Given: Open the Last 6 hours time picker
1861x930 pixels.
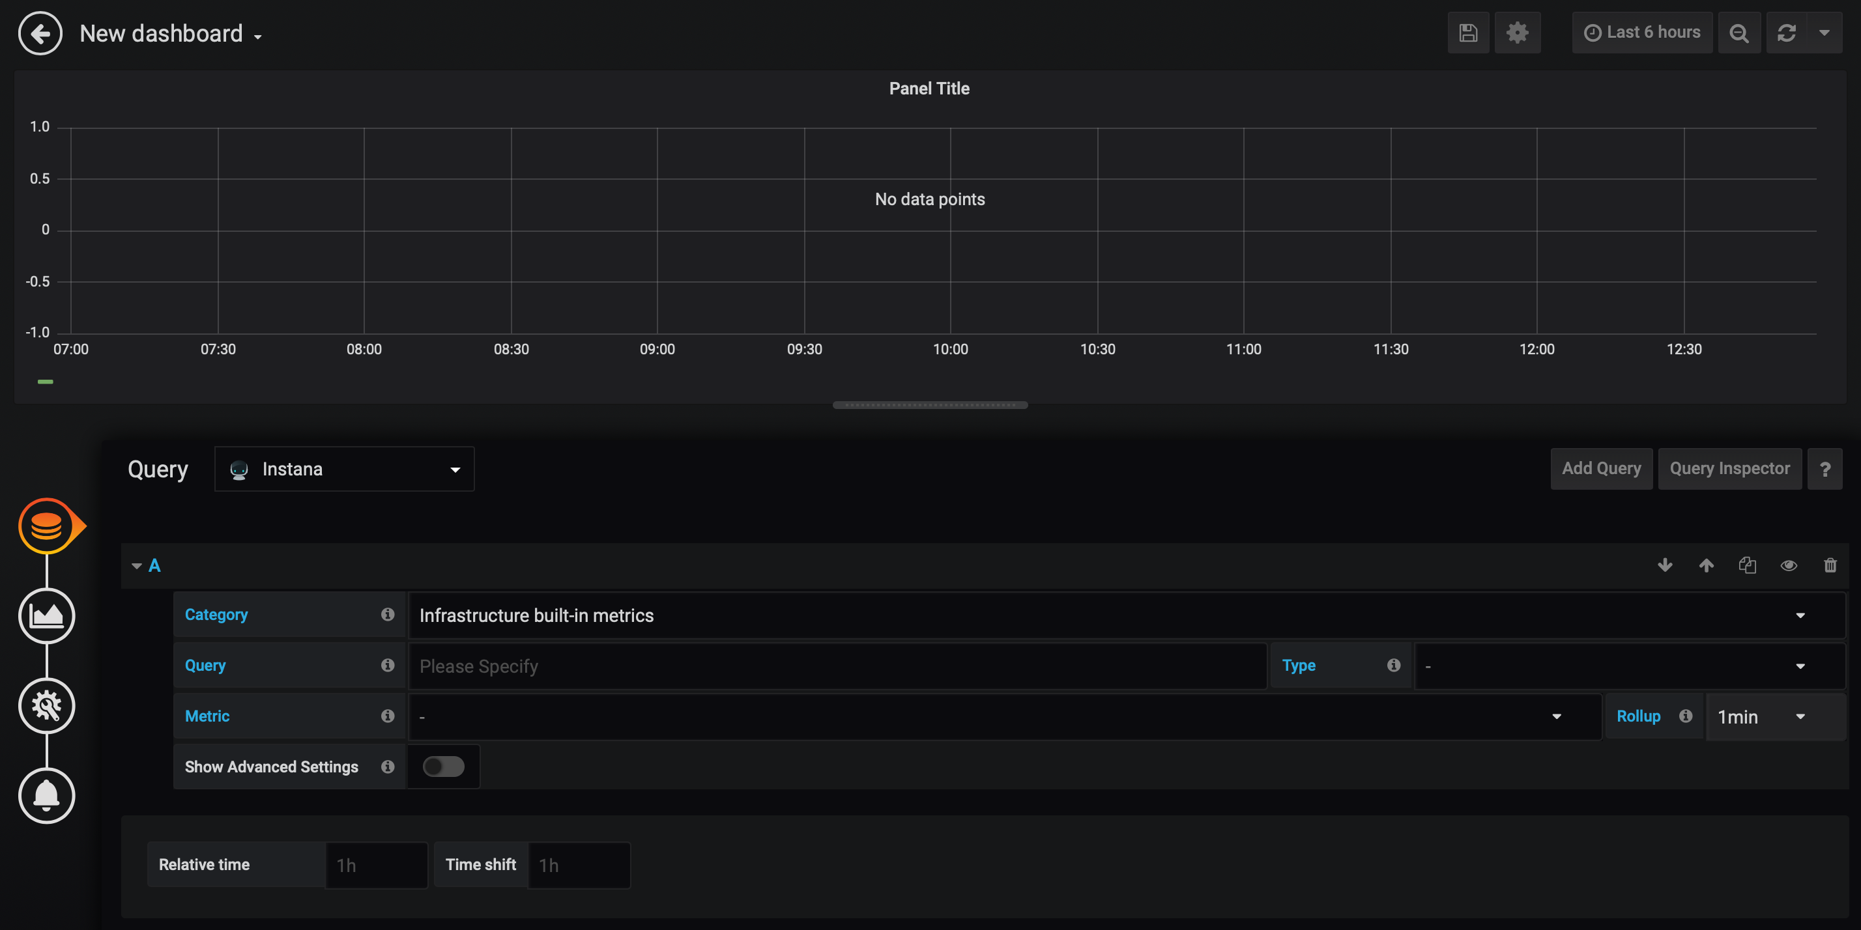Looking at the screenshot, I should 1642,33.
